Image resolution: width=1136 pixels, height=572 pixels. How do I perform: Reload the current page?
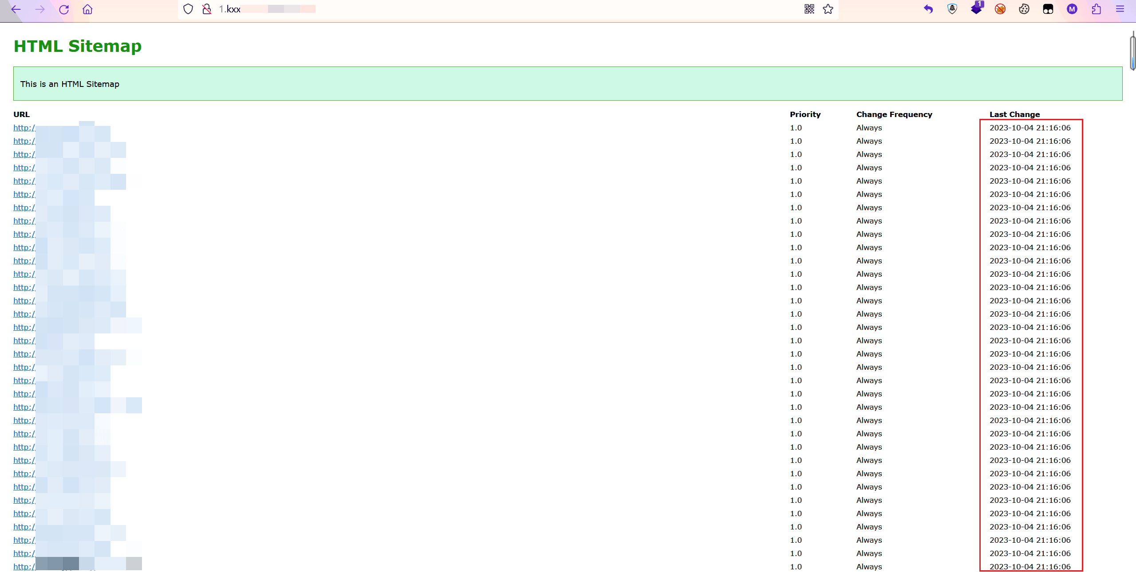click(64, 9)
